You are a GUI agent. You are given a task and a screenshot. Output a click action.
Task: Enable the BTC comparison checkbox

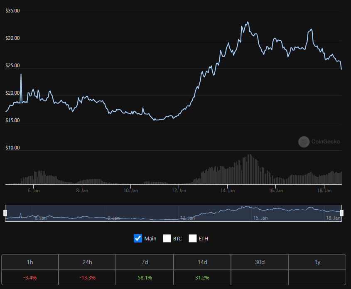(167, 238)
